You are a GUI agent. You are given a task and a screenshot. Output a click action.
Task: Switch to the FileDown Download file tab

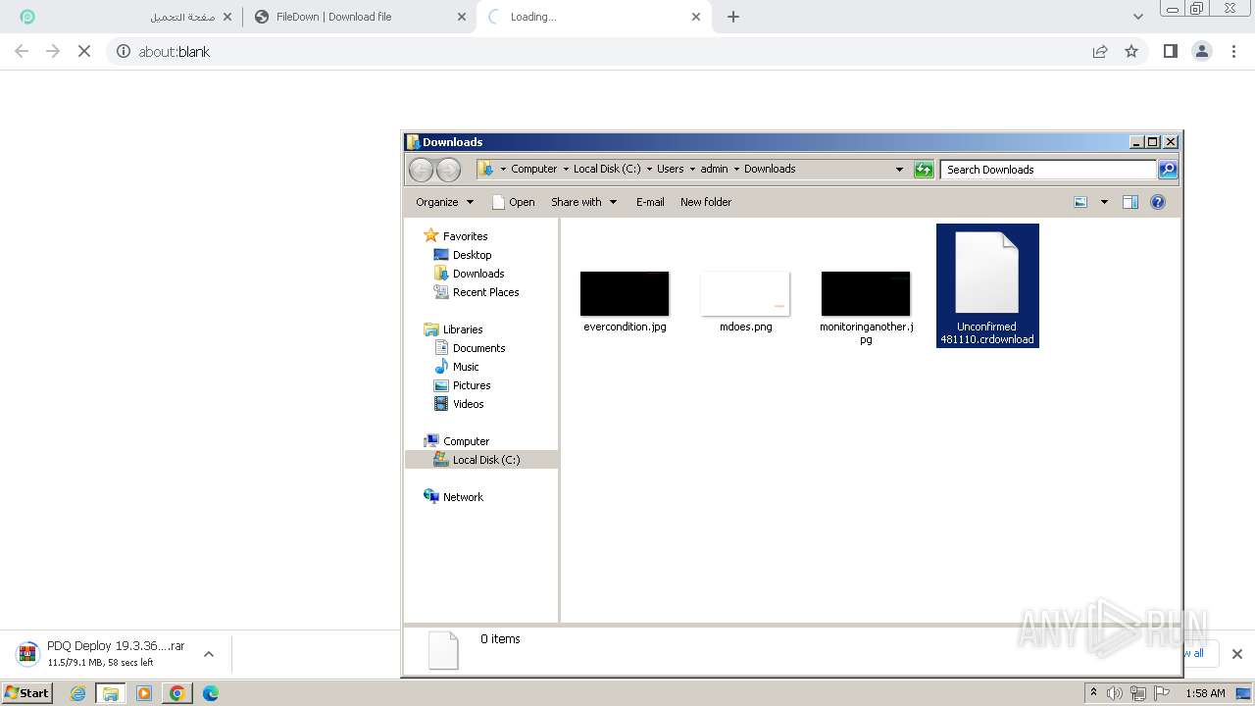pos(359,17)
